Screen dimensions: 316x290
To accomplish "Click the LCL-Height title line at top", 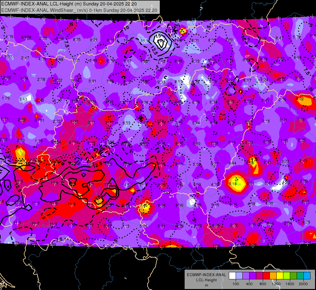I will (x=69, y=4).
